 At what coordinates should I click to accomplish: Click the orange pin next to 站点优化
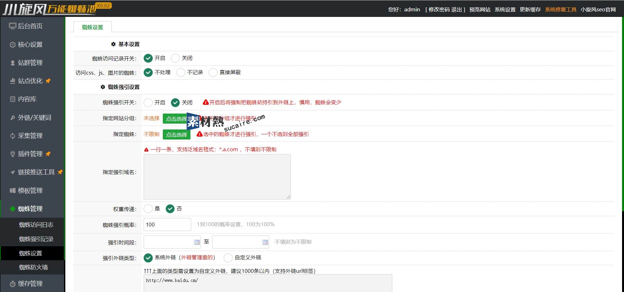[x=48, y=81]
